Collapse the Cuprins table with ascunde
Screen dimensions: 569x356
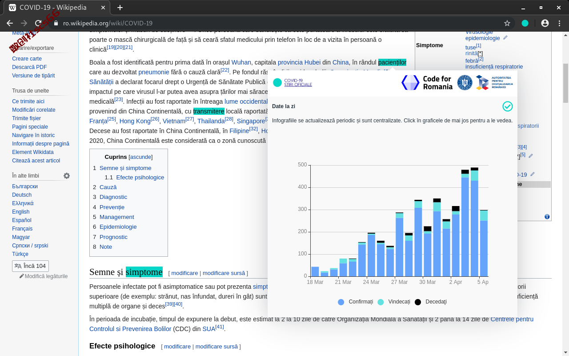coord(140,157)
